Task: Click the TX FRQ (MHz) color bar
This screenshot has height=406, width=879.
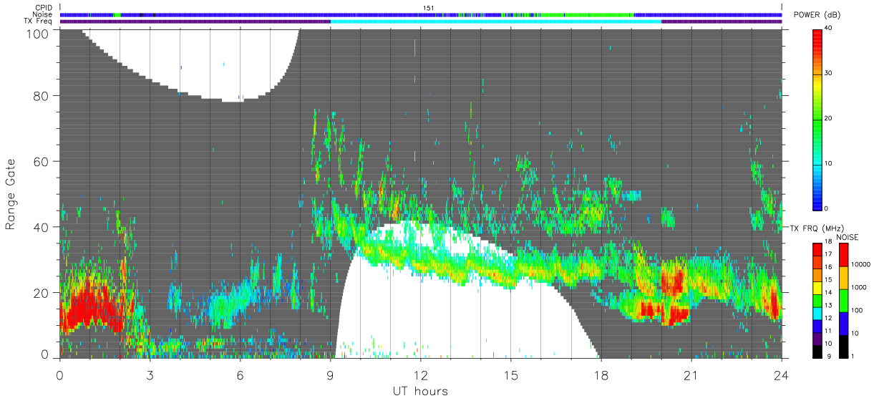Action: tap(817, 301)
